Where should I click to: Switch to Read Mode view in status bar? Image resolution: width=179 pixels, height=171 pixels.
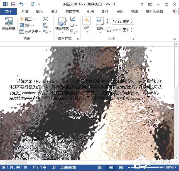(100, 167)
